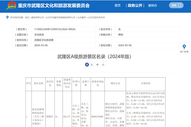
Task: Click the 预约方式 table header
Action: coord(115,84)
